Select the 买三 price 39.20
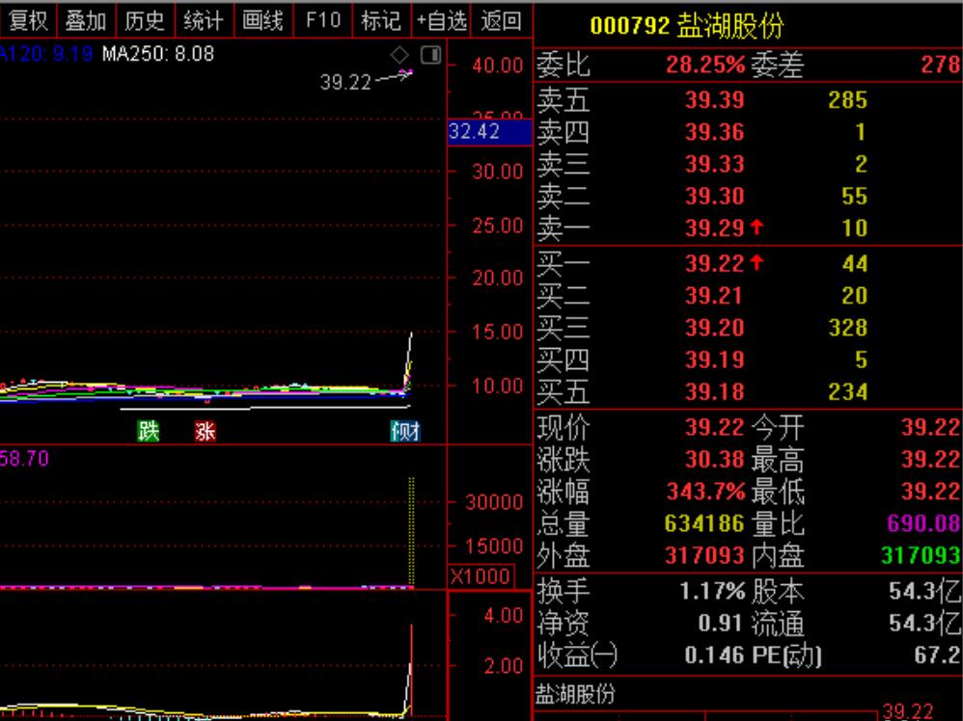The image size is (963, 721). click(x=714, y=328)
